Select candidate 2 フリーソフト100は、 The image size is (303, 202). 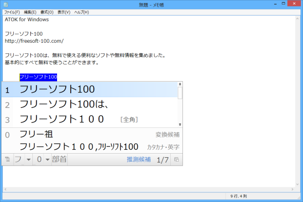tap(89, 104)
